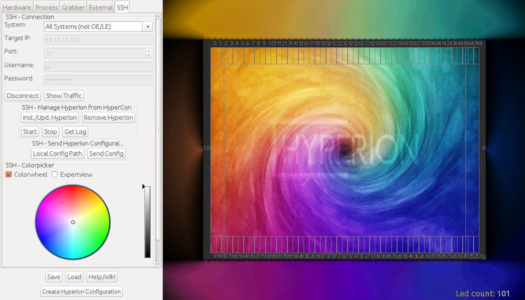525x300 pixels.
Task: Stop Hyperion via the Stop button
Action: 50,132
